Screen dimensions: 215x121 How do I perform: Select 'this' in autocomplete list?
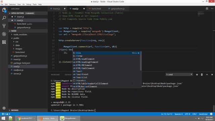(106, 53)
